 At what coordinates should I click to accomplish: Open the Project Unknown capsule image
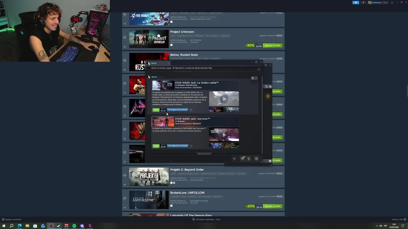click(x=149, y=39)
